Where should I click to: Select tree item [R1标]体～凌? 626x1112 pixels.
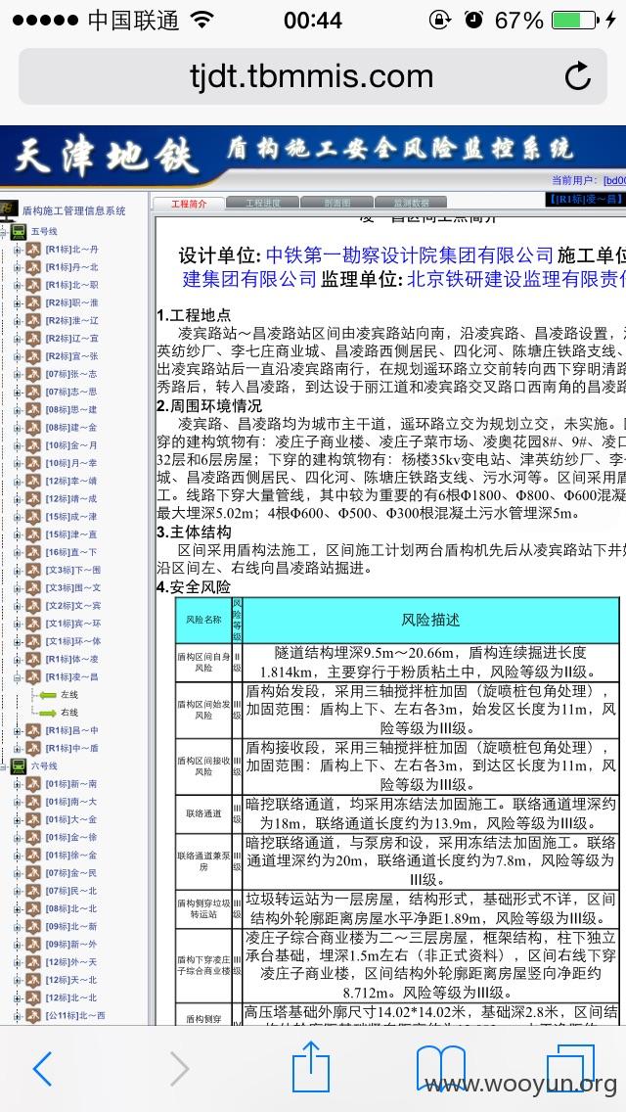[72, 659]
